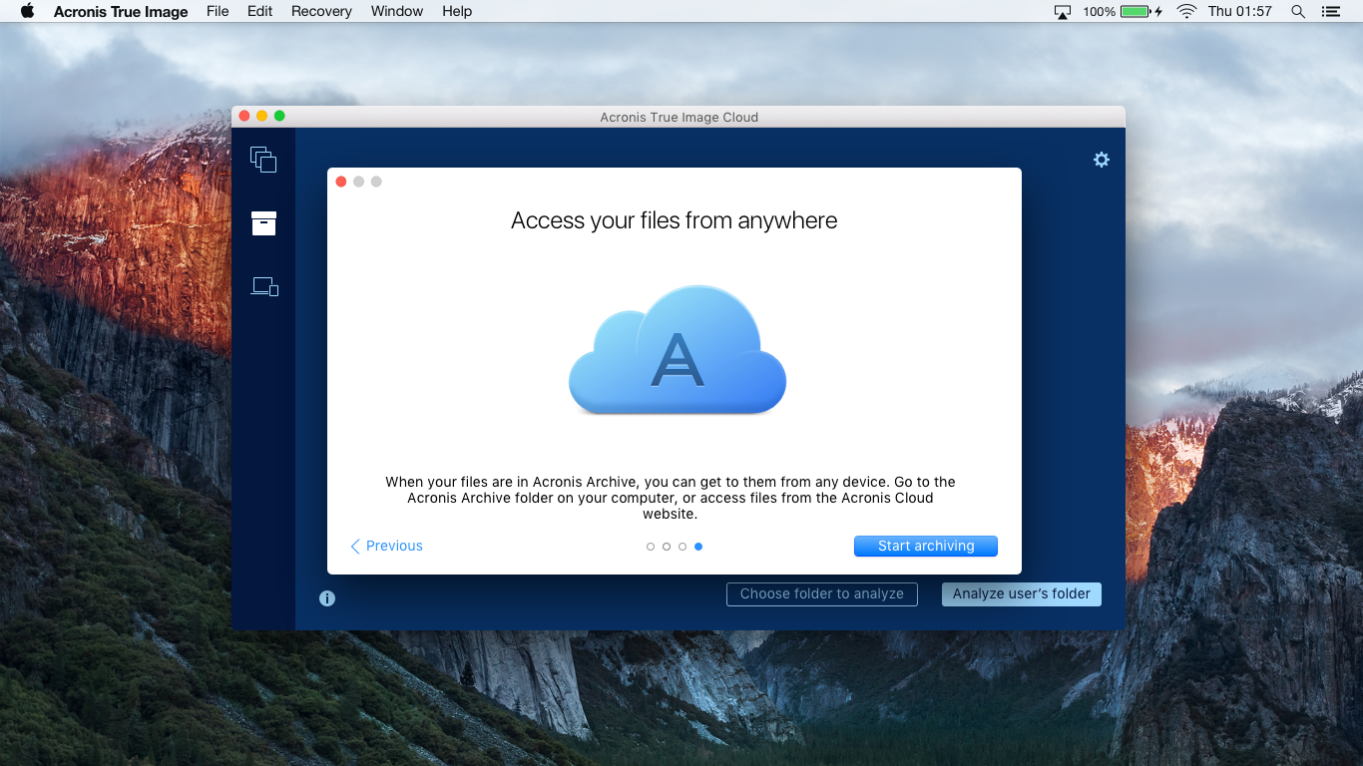Open the Archive section in sidebar
Image resolution: width=1363 pixels, height=766 pixels.
point(263,223)
